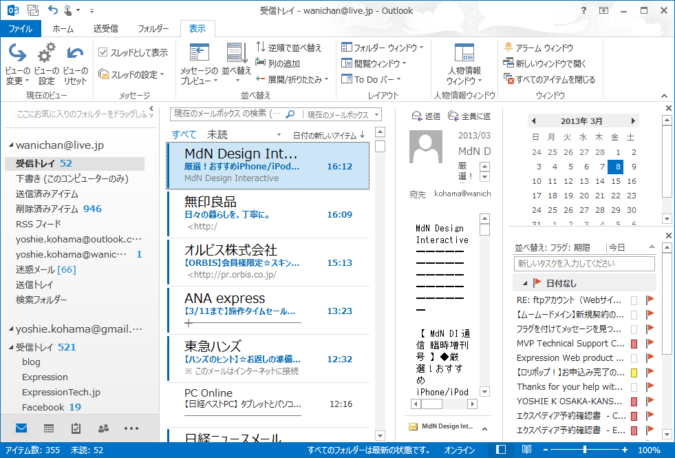Click すべてのアイテムを閉じる (Close All Items)
675x458 pixels.
coord(549,79)
